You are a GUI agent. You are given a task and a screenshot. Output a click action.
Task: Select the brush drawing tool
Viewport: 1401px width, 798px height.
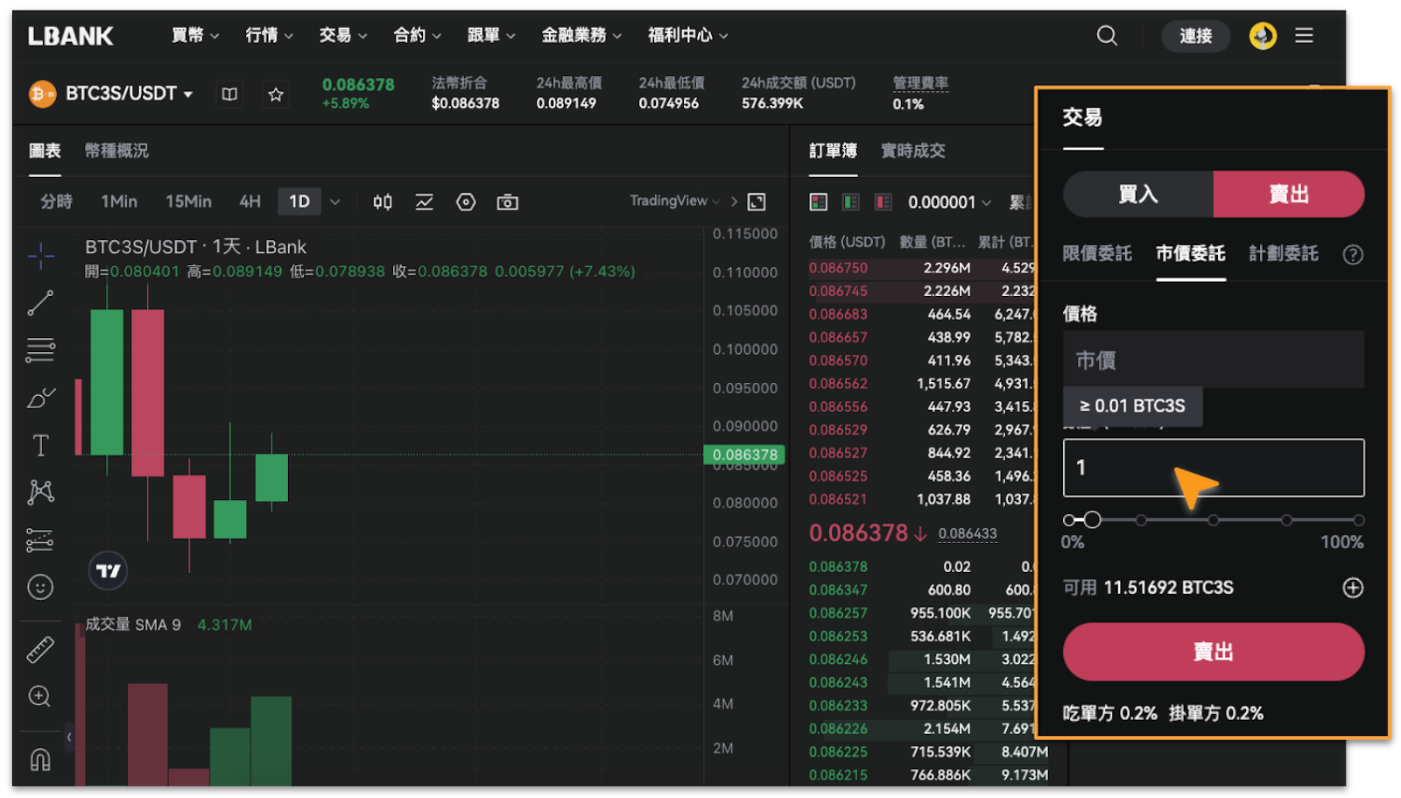coord(40,399)
